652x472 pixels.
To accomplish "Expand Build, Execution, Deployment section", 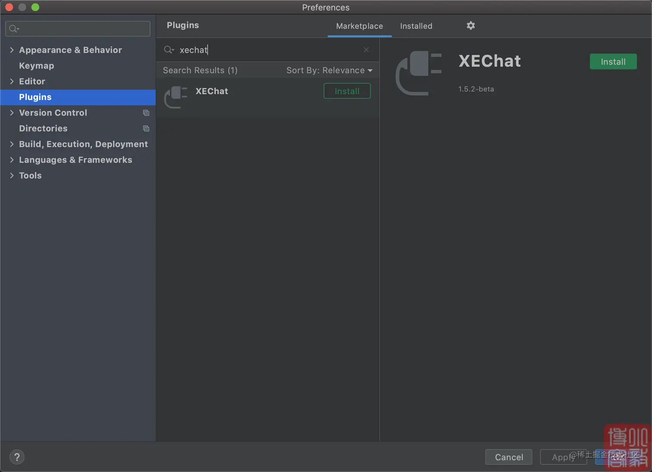I will pyautogui.click(x=12, y=144).
